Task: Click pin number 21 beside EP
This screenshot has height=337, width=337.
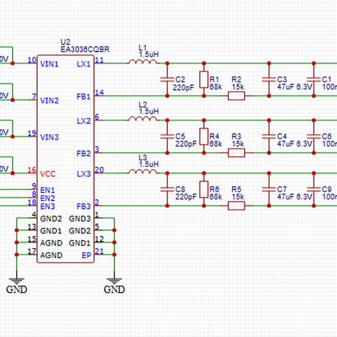Action: point(99,251)
